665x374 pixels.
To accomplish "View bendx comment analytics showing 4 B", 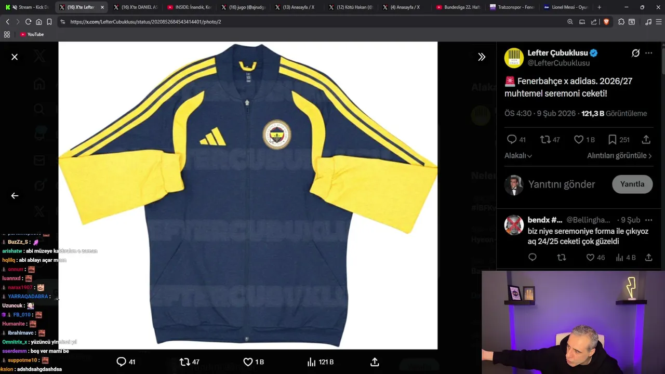I will tap(626, 257).
